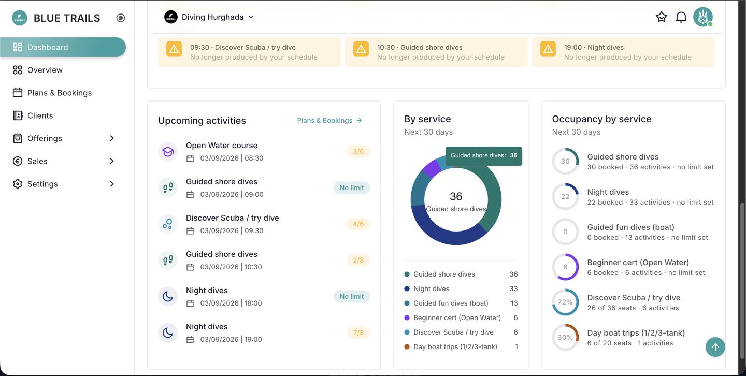The image size is (746, 376).
Task: Click the Beginner cert purple legend dot
Action: (x=407, y=318)
